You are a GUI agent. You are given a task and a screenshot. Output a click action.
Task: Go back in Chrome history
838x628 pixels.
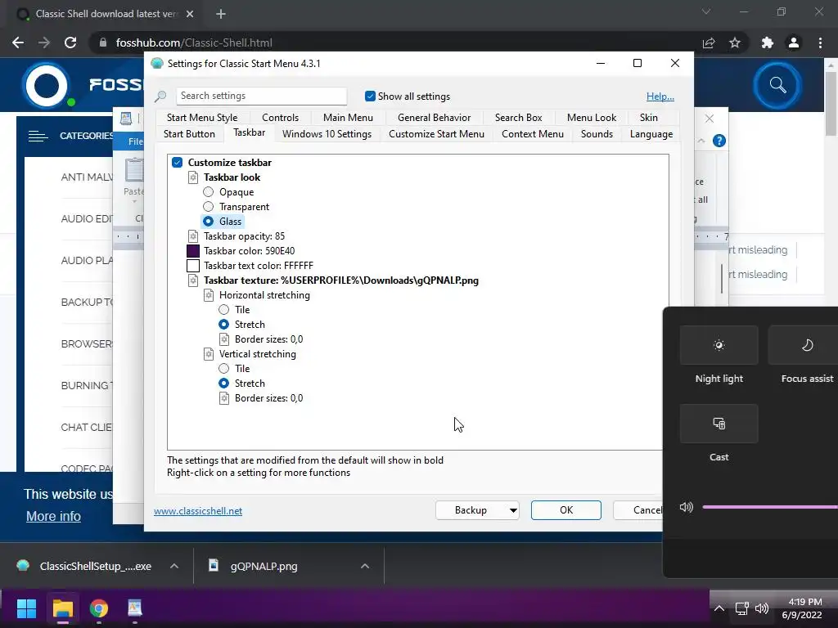click(18, 43)
